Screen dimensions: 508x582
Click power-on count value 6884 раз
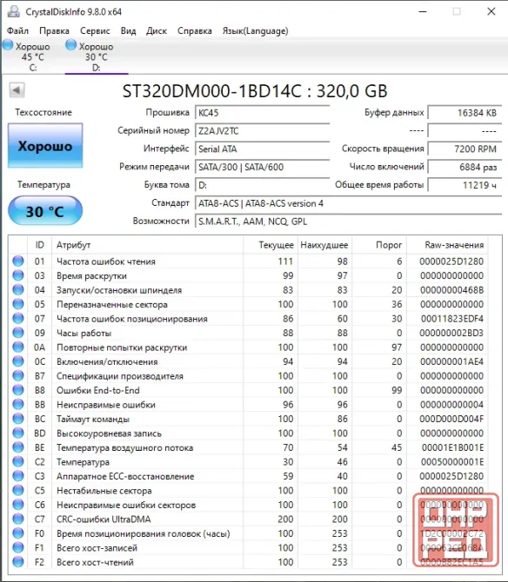coord(465,167)
